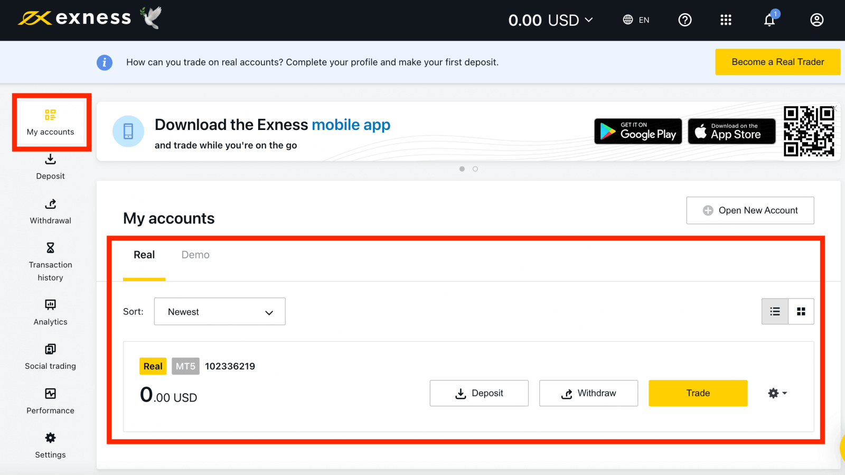The image size is (845, 475).
Task: Click Open New Account button
Action: click(750, 210)
